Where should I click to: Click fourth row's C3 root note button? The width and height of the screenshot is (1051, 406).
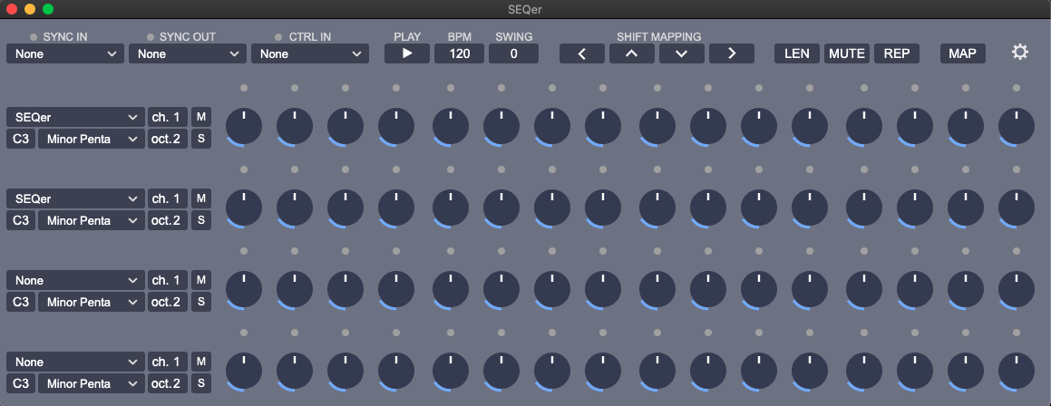[21, 384]
